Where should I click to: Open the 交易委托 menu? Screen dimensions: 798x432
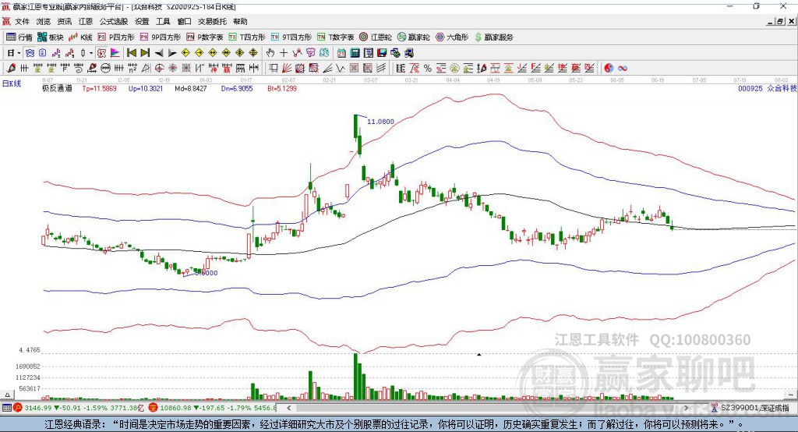point(212,21)
